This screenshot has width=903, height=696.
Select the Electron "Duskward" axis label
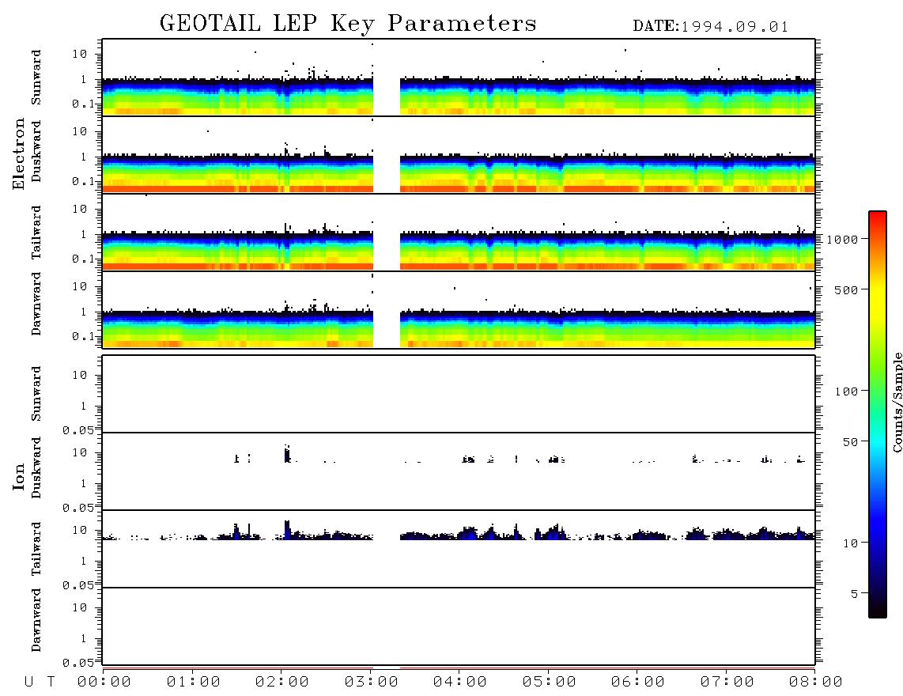pyautogui.click(x=36, y=151)
